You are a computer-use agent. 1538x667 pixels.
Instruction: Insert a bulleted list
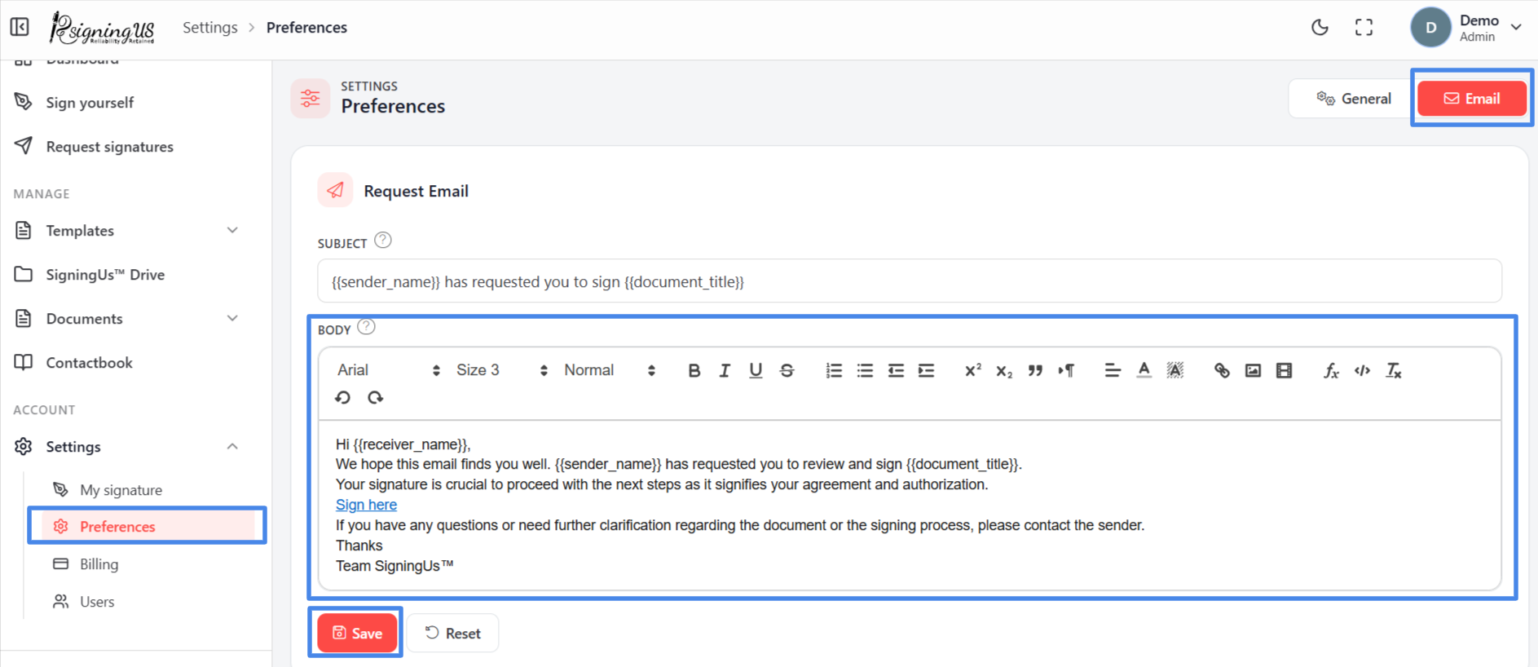point(865,370)
